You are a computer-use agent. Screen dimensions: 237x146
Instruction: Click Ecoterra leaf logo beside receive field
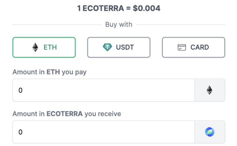click(x=210, y=132)
